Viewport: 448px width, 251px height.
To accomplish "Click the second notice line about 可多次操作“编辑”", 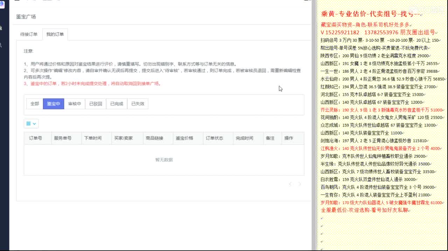I will coord(162,73).
